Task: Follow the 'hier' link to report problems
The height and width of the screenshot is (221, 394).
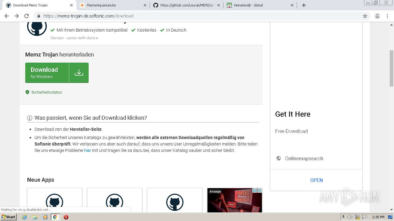Action: coord(87,150)
